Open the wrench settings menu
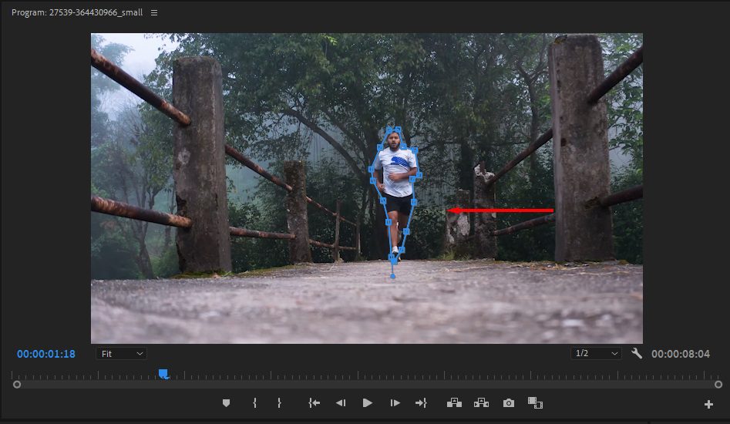The image size is (730, 424). 637,353
